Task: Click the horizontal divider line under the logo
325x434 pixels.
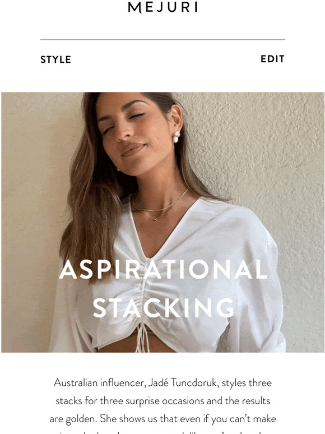Action: pyautogui.click(x=162, y=40)
